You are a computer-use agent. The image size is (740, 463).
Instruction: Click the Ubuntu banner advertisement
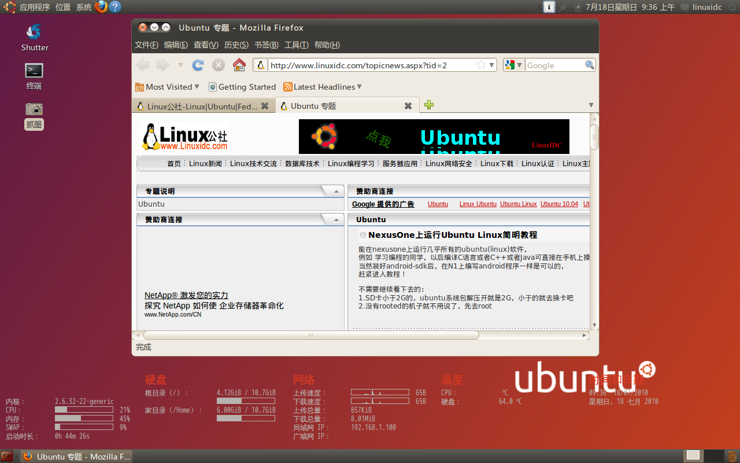(x=434, y=137)
